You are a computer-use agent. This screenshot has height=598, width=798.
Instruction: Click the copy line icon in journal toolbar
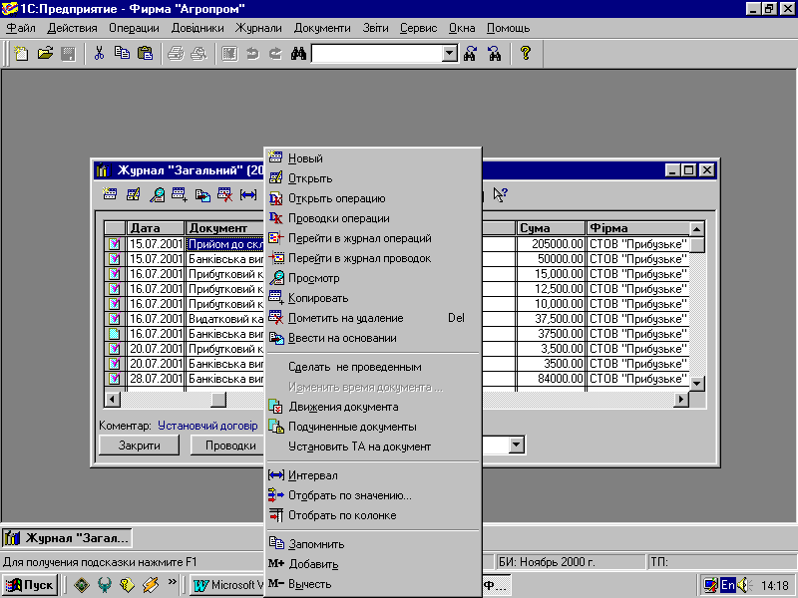pos(180,194)
